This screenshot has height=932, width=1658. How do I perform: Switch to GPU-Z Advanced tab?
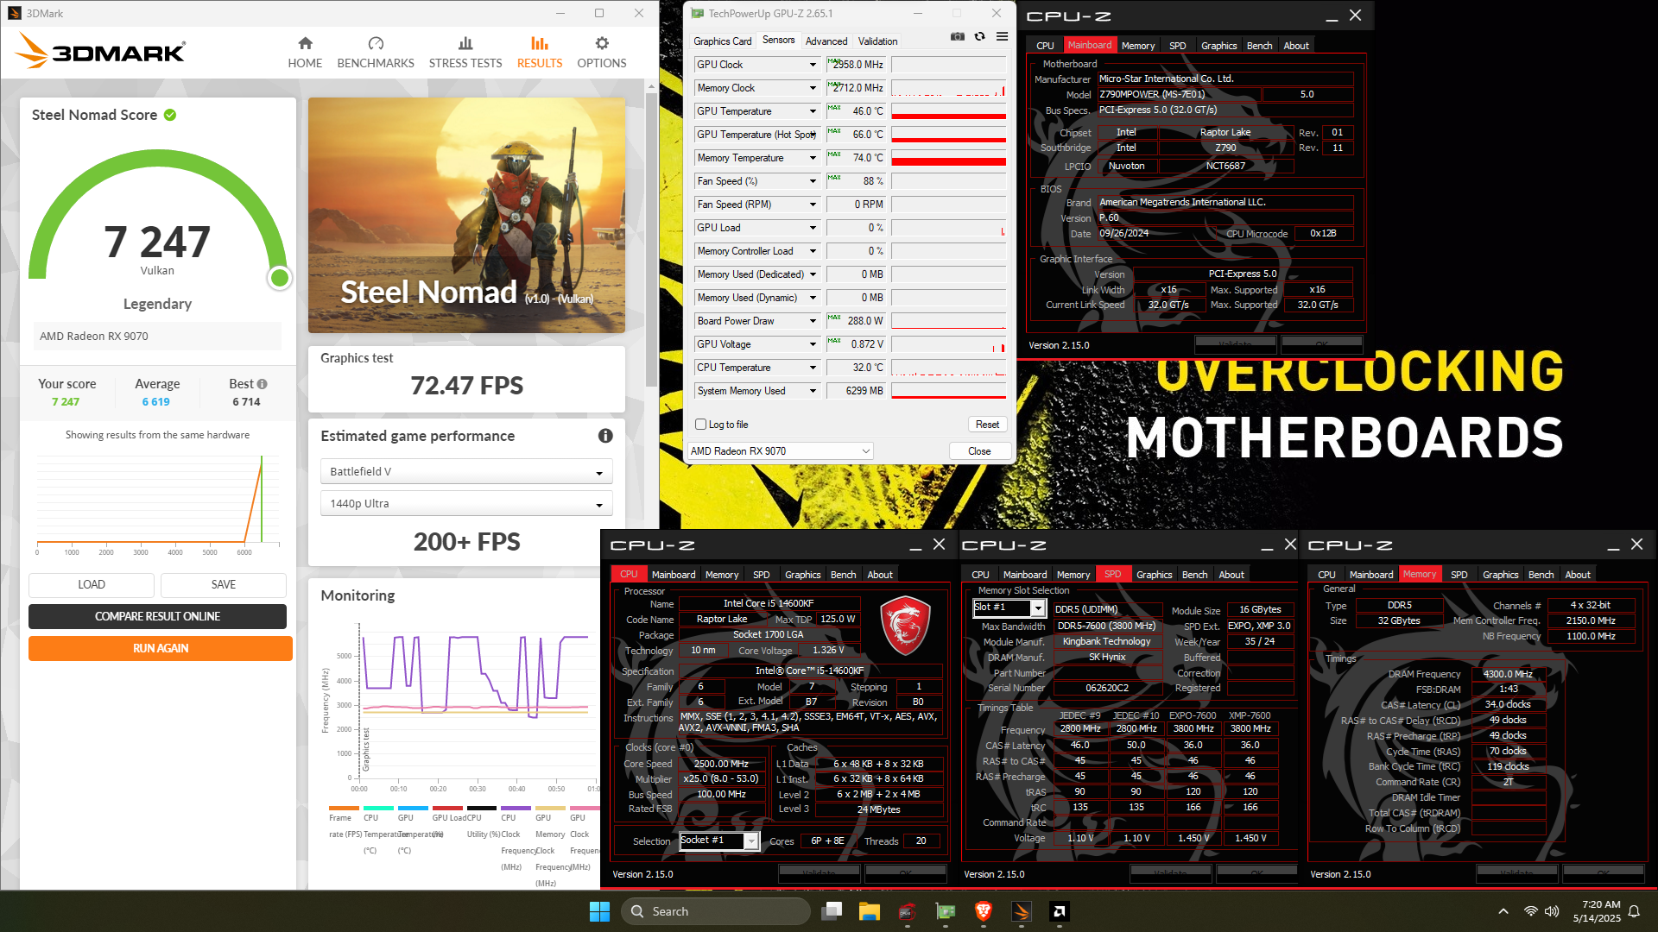tap(826, 41)
